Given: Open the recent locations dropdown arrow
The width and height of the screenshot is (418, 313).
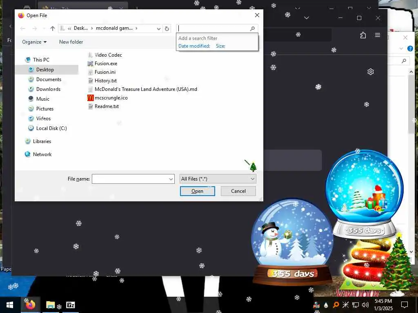Looking at the screenshot, I should click(x=44, y=29).
